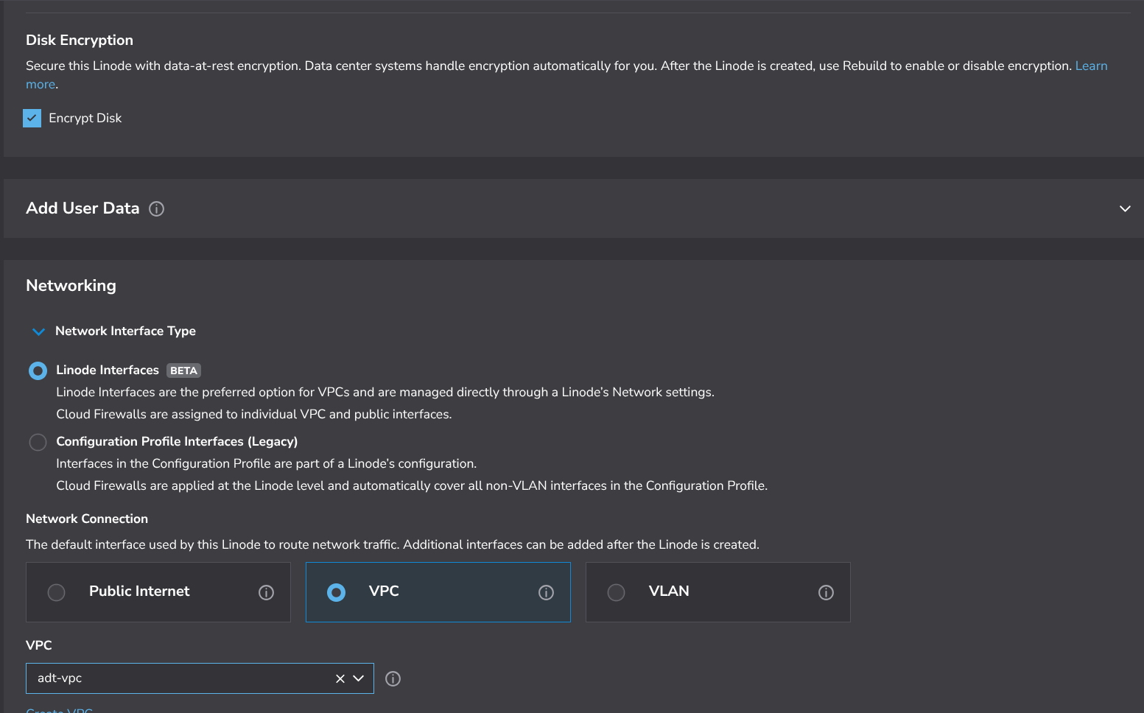The height and width of the screenshot is (713, 1144).
Task: Click info icon next to VPC dropdown
Action: click(x=393, y=679)
